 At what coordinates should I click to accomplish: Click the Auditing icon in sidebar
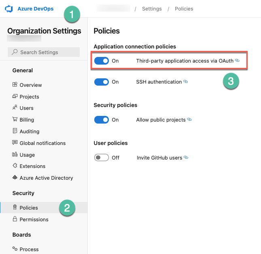click(15, 131)
